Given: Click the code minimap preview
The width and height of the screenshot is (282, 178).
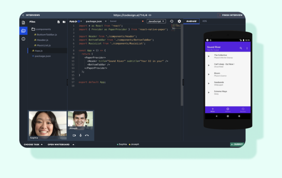Looking at the screenshot, I should click(175, 28).
